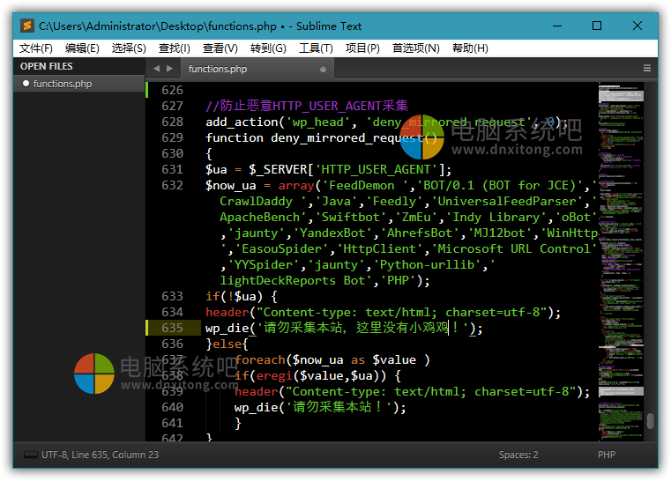Open the 选择(S) menu
Screen dimensions: 671x481
(129, 48)
